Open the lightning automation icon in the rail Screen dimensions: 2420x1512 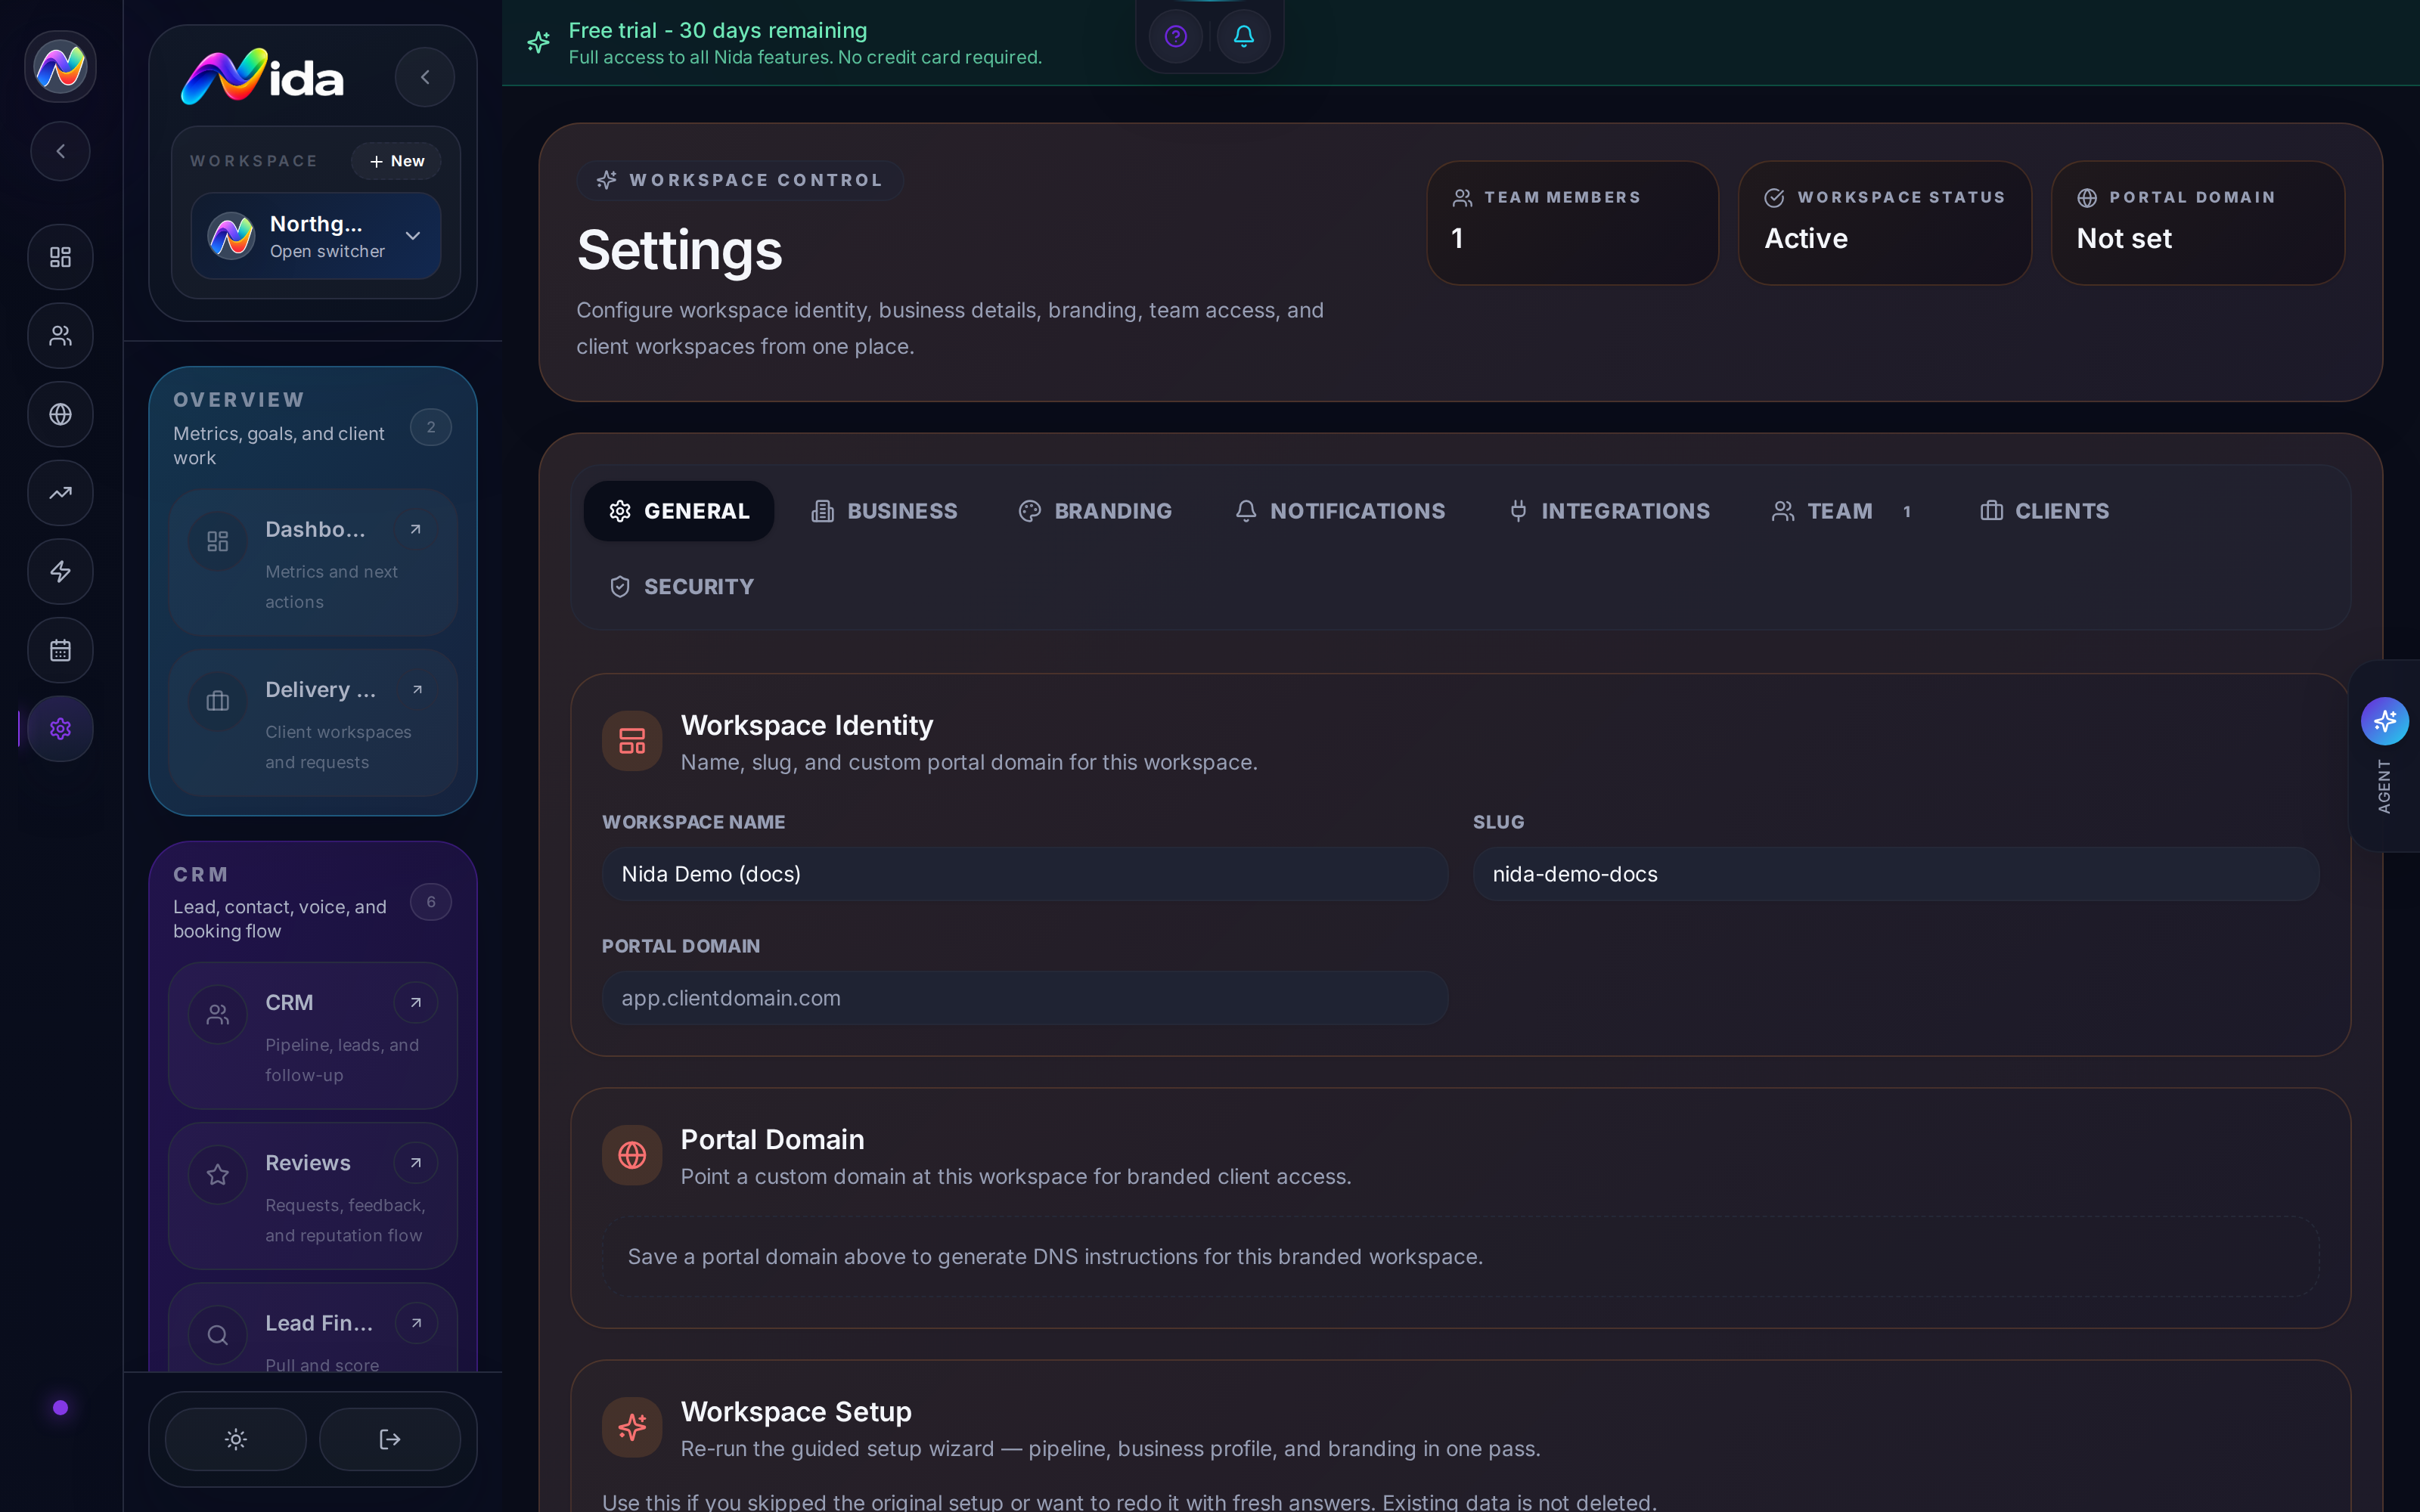[60, 572]
